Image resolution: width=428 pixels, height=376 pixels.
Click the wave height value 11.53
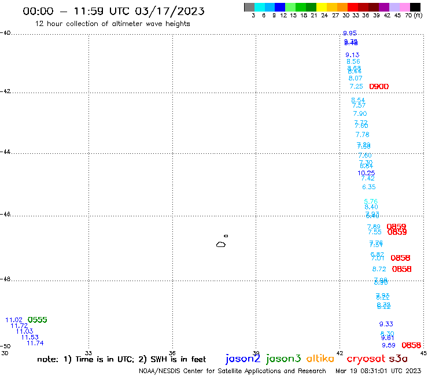click(x=30, y=337)
